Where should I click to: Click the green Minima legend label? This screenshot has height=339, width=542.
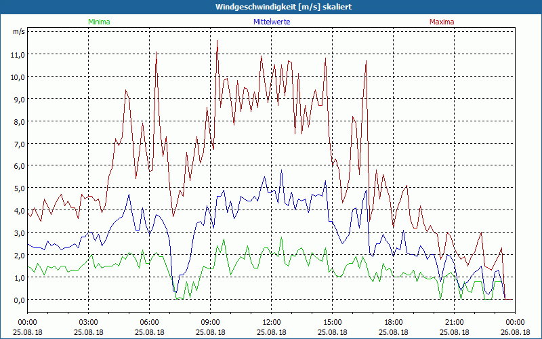pyautogui.click(x=99, y=22)
